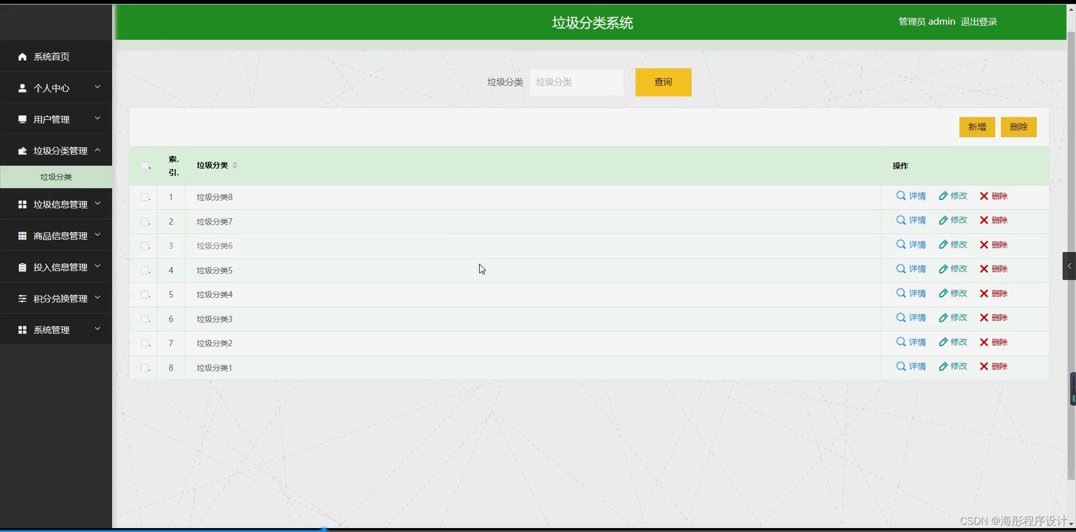Click the magnifier 详情 icon for 垃圾分类8
The height and width of the screenshot is (532, 1076).
pos(901,196)
